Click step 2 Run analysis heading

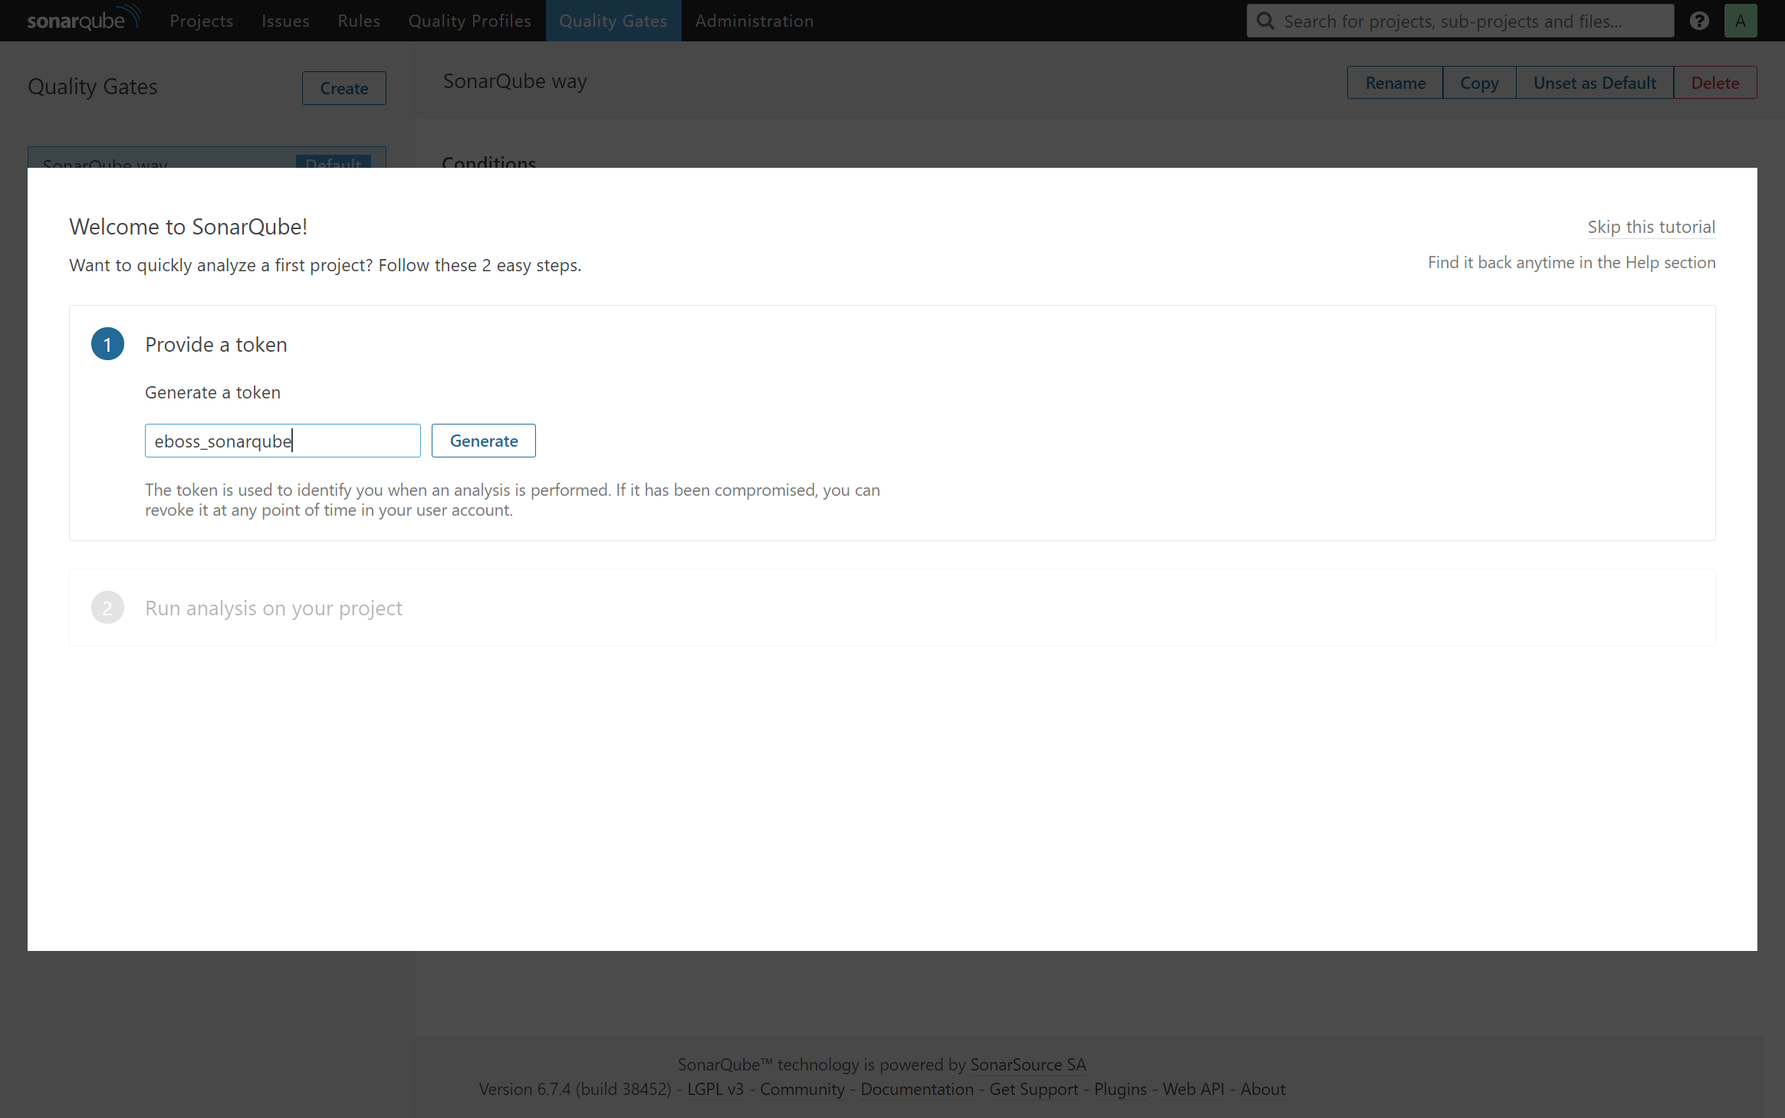[x=274, y=608]
